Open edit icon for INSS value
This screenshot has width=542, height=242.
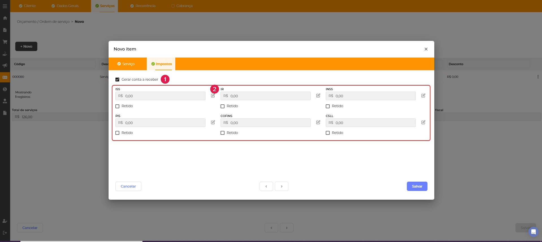tap(423, 96)
